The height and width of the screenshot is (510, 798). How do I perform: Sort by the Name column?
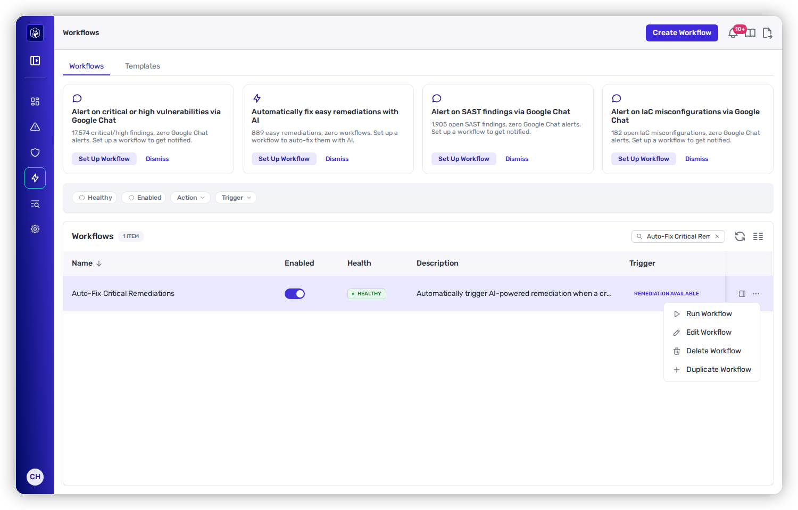tap(87, 263)
